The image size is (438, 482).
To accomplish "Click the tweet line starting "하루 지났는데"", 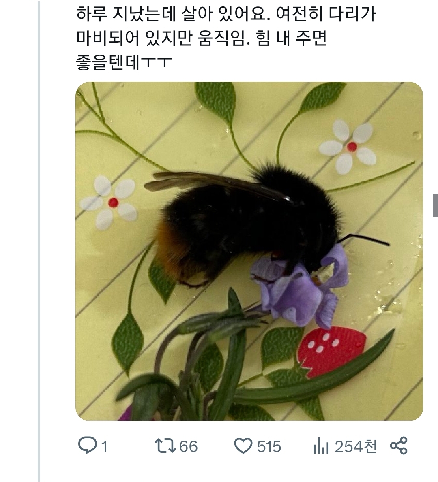I will tap(225, 15).
